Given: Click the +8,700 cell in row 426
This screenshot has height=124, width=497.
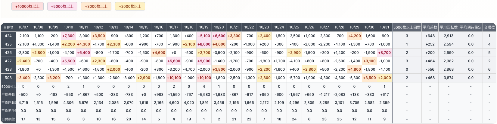Looking at the screenshot, I should pos(384,53).
